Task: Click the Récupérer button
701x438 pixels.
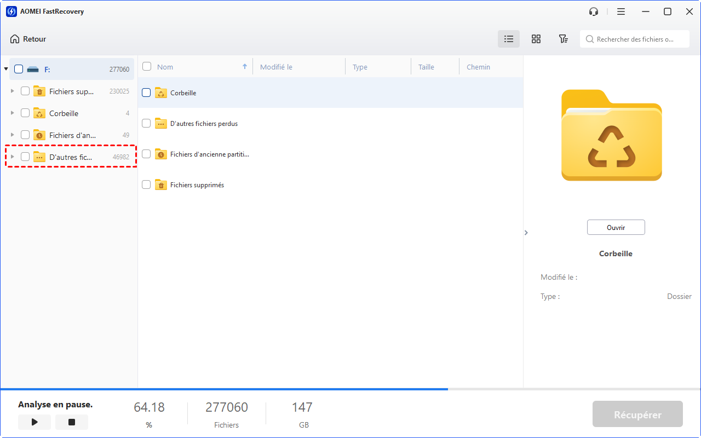Action: [637, 414]
